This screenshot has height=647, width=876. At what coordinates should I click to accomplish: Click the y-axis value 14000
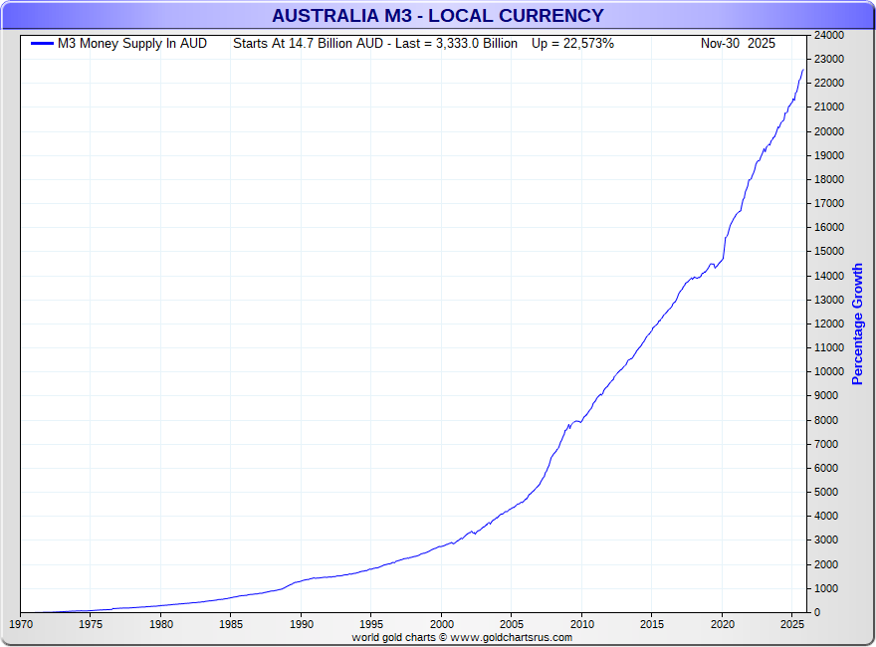(x=829, y=276)
